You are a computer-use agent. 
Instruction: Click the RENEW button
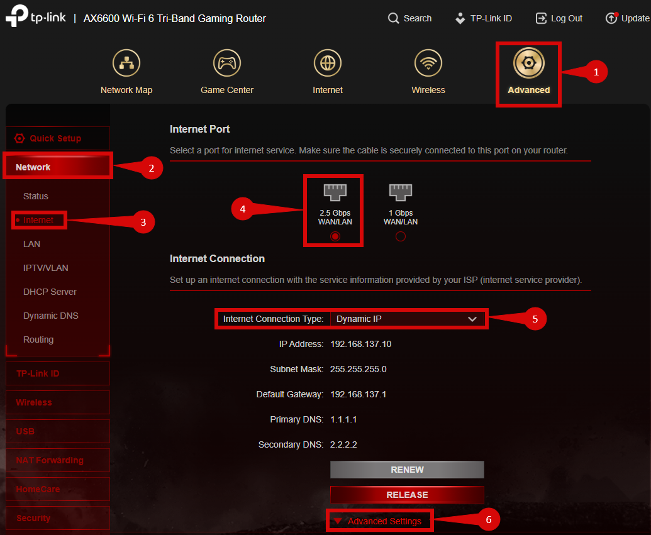[x=407, y=470]
